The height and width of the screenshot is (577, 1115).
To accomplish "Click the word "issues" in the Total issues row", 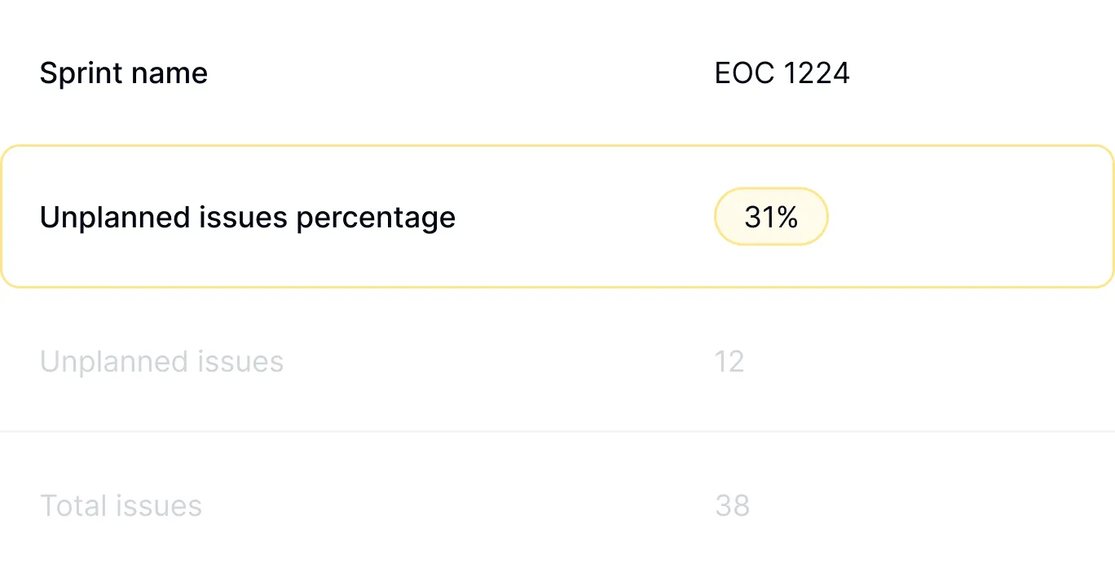I will coord(158,506).
